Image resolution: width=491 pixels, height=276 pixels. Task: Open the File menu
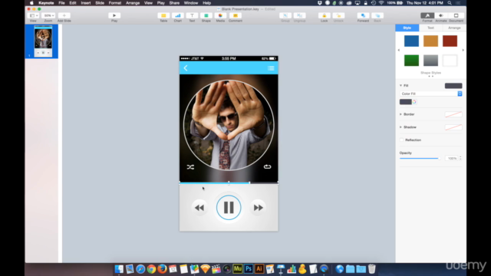(x=61, y=3)
